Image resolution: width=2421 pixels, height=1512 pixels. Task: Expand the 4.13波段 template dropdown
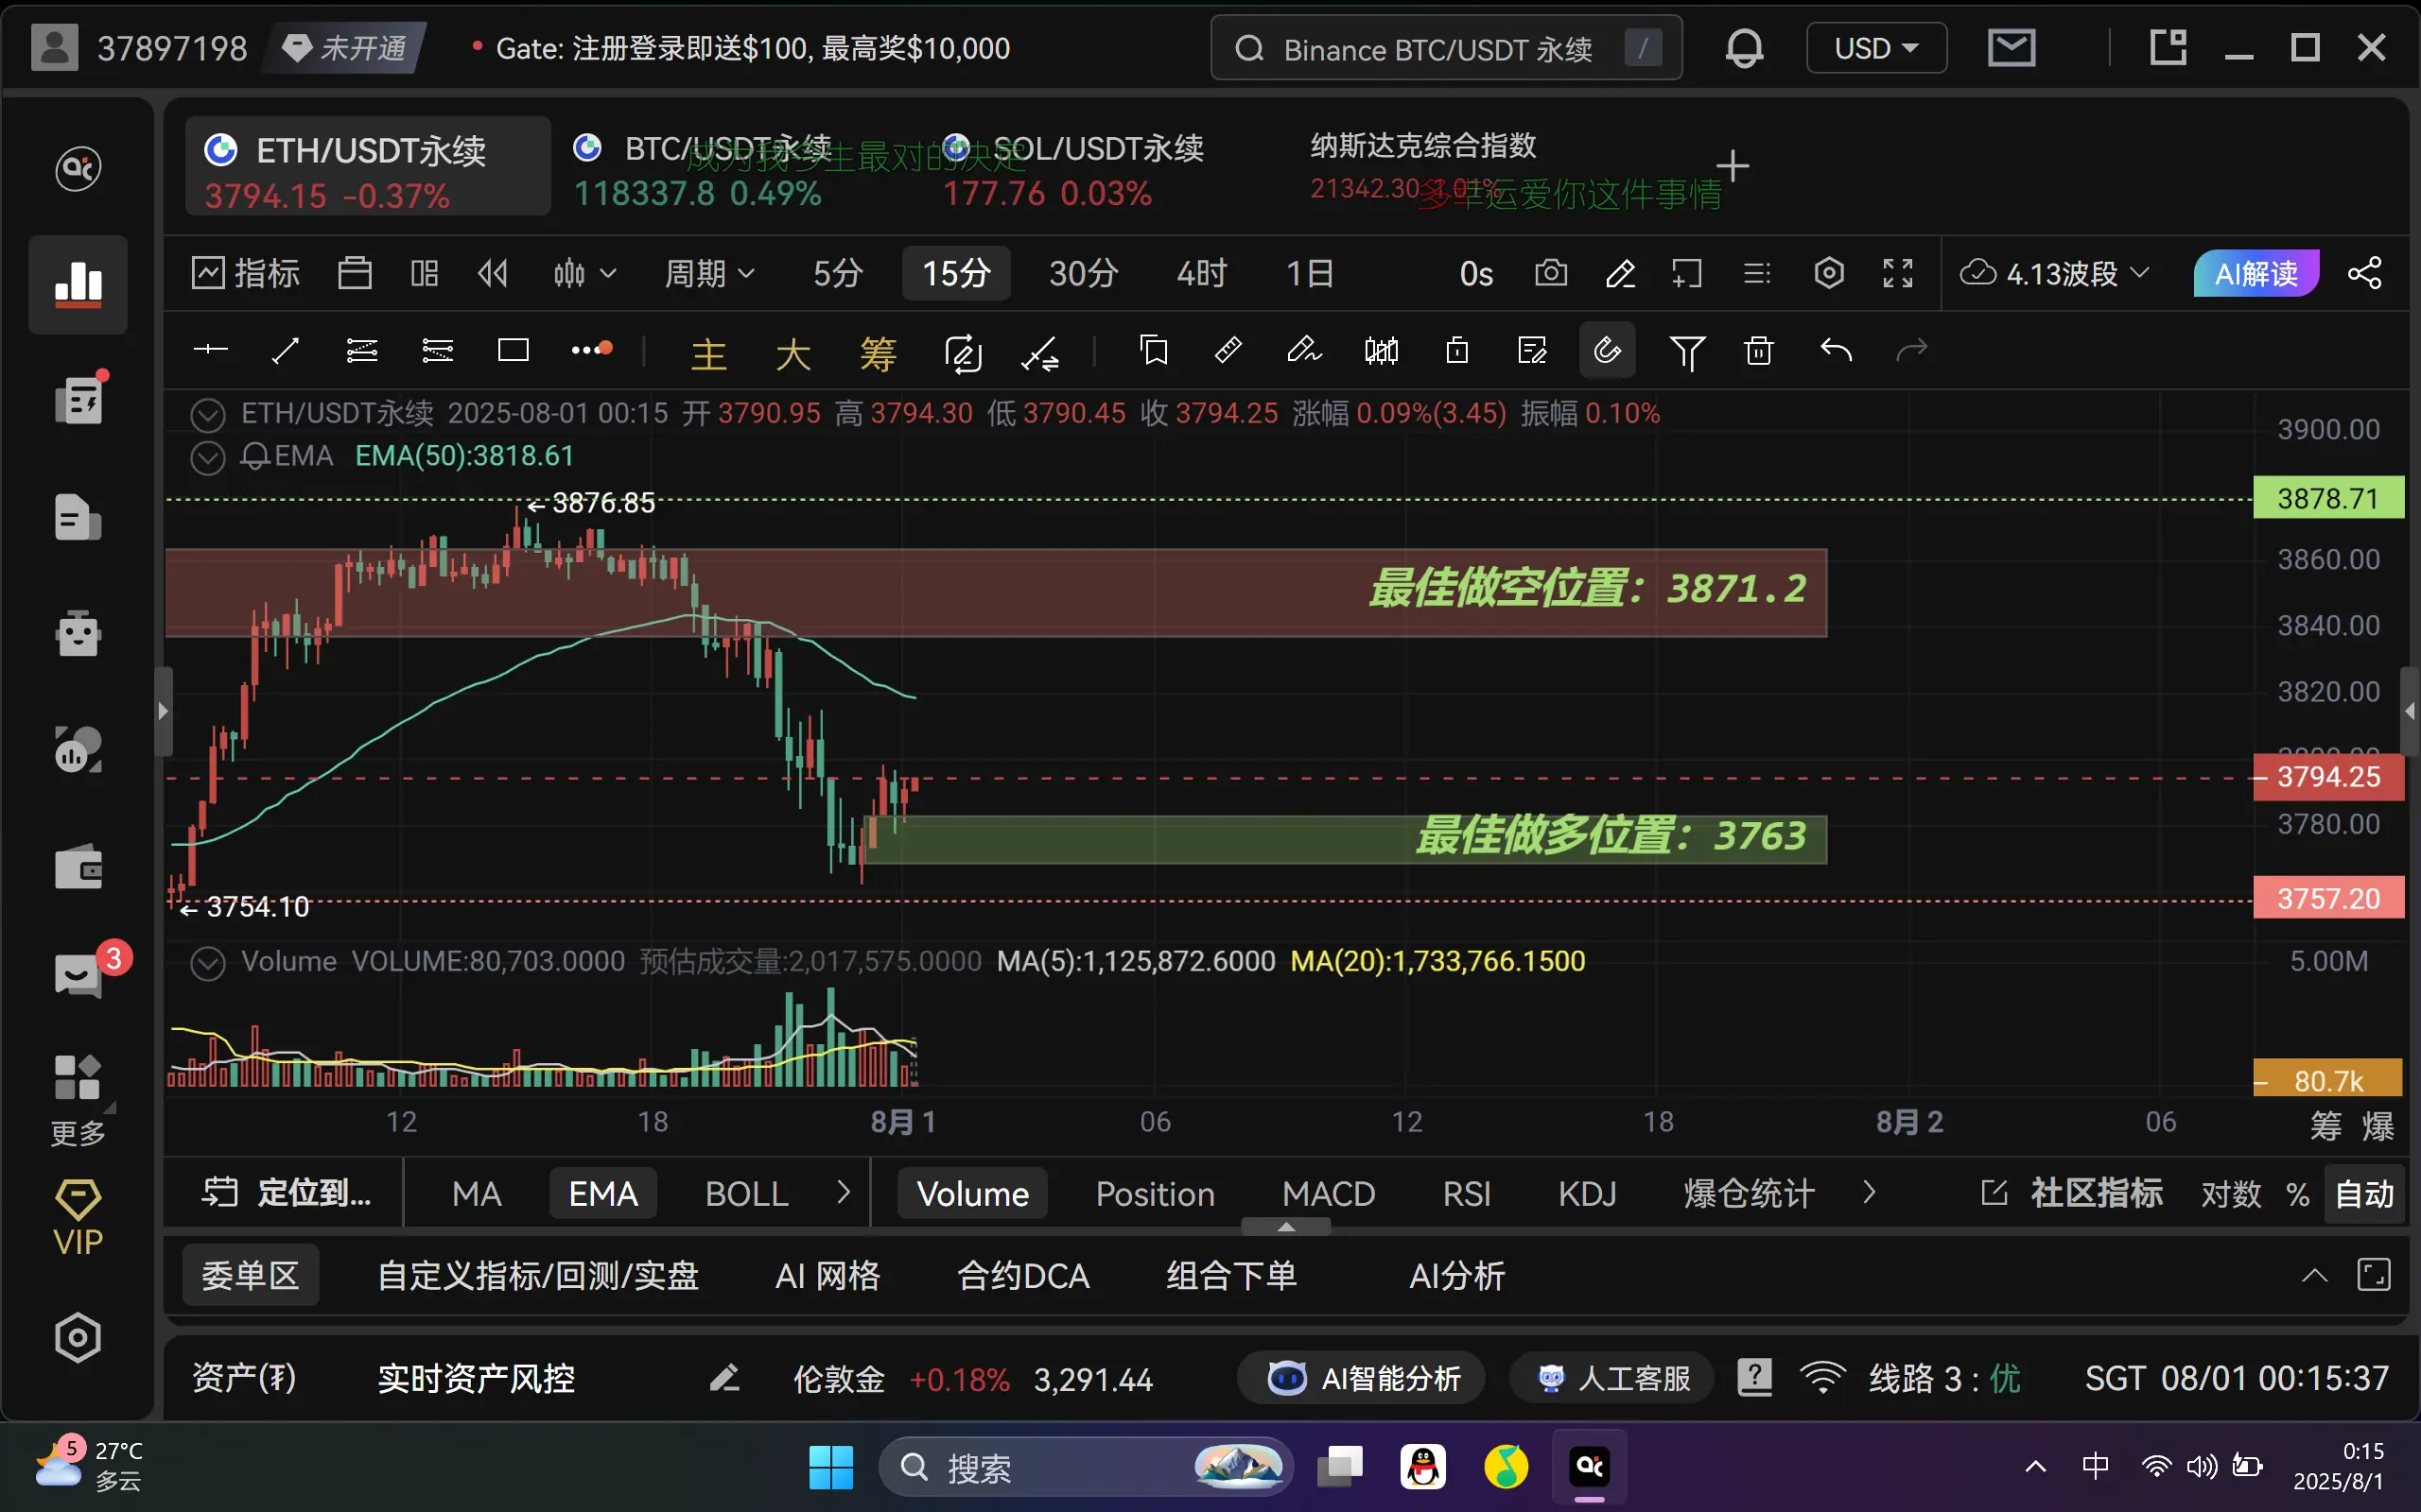point(2055,273)
